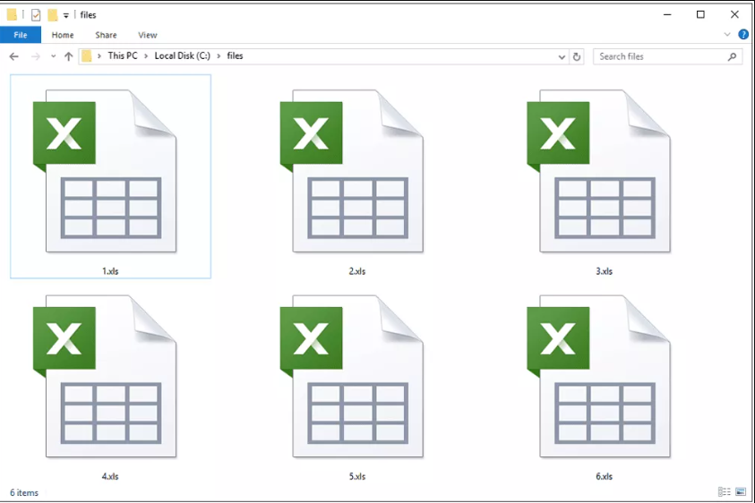755x503 pixels.
Task: Go forward with the Forward arrow
Action: tap(36, 56)
